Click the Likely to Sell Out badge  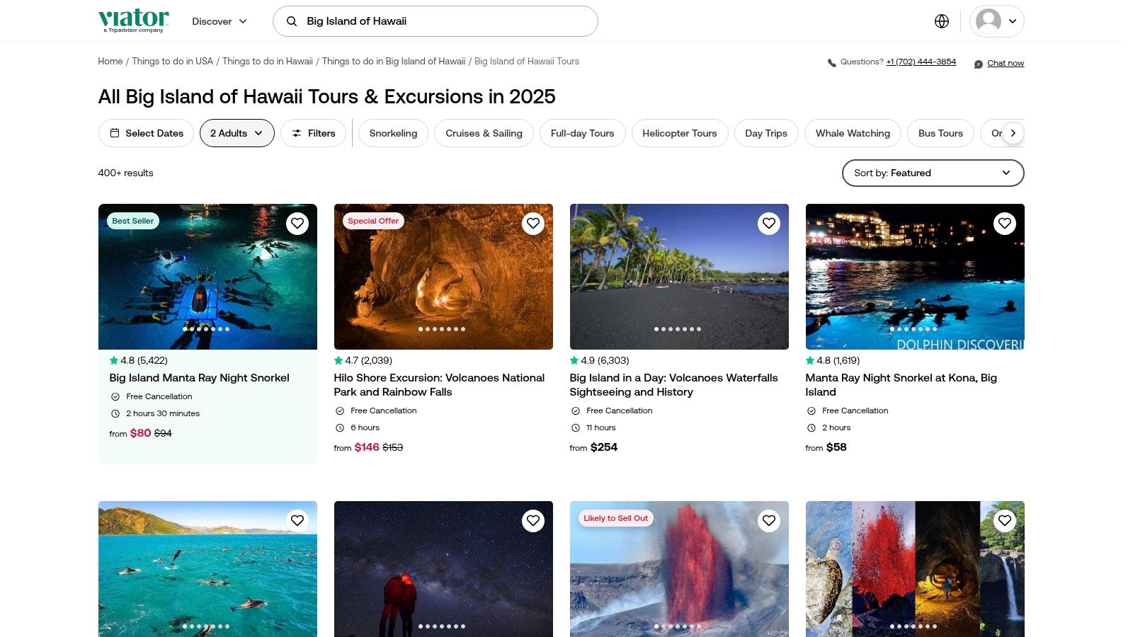click(x=615, y=518)
